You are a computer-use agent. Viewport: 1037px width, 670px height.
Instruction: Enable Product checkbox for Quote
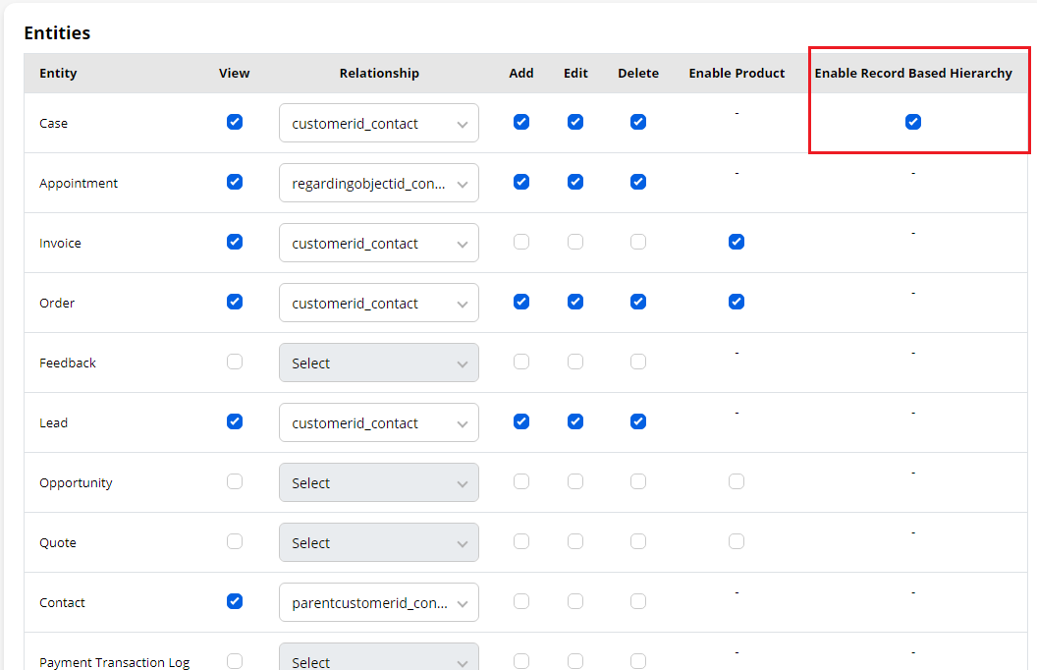coord(737,541)
